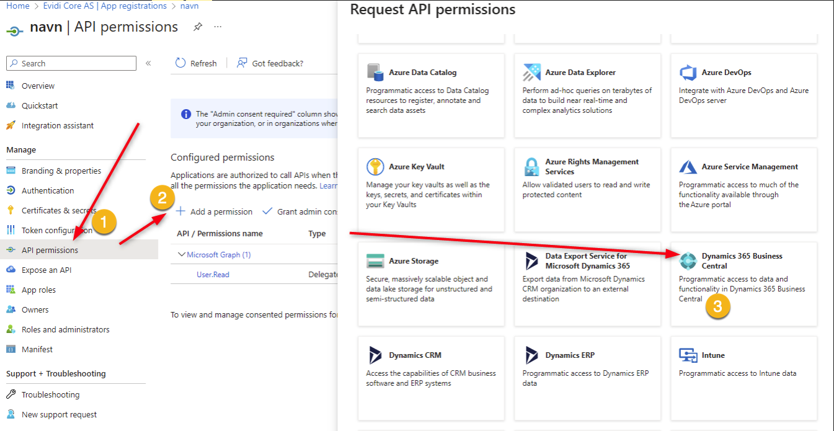
Task: Click the Azure DevOps icon
Action: click(x=688, y=73)
